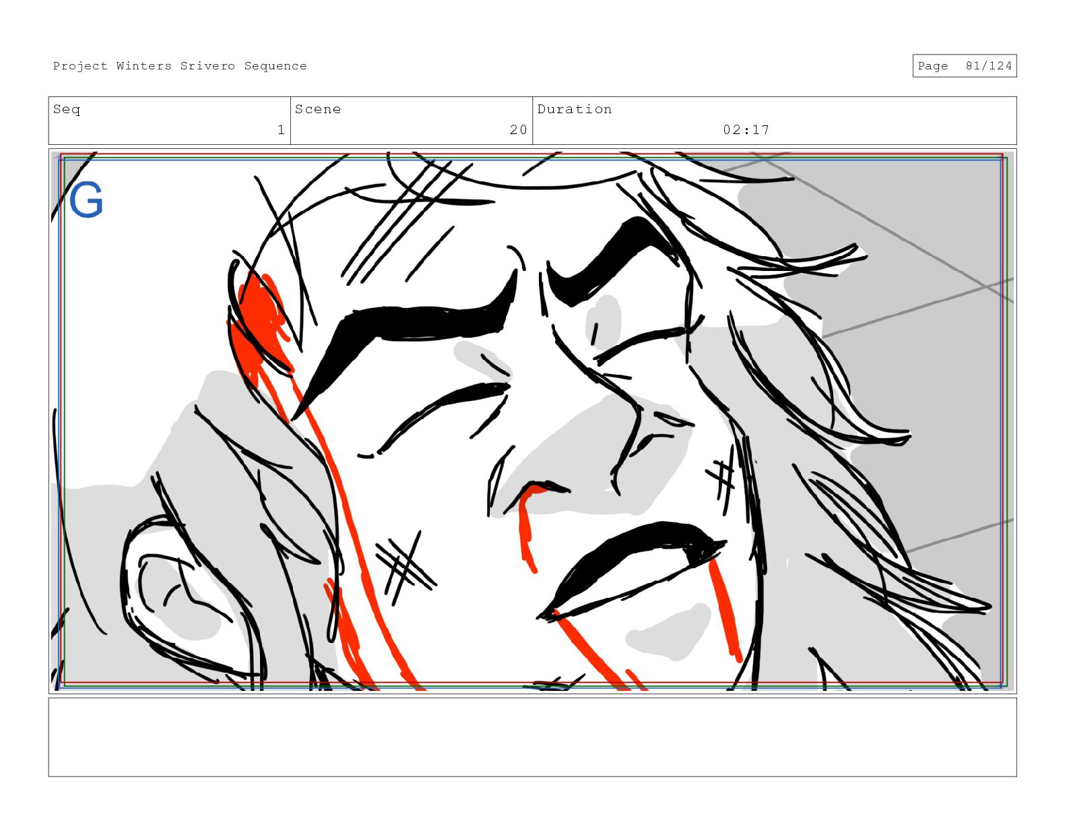Click the blue G panel marker
This screenshot has width=1067, height=825.
(86, 200)
